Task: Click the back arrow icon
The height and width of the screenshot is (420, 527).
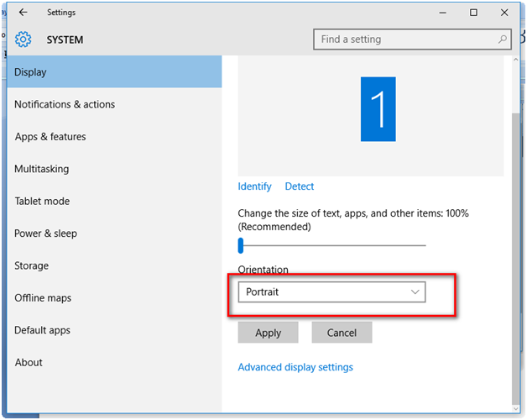Action: tap(23, 13)
